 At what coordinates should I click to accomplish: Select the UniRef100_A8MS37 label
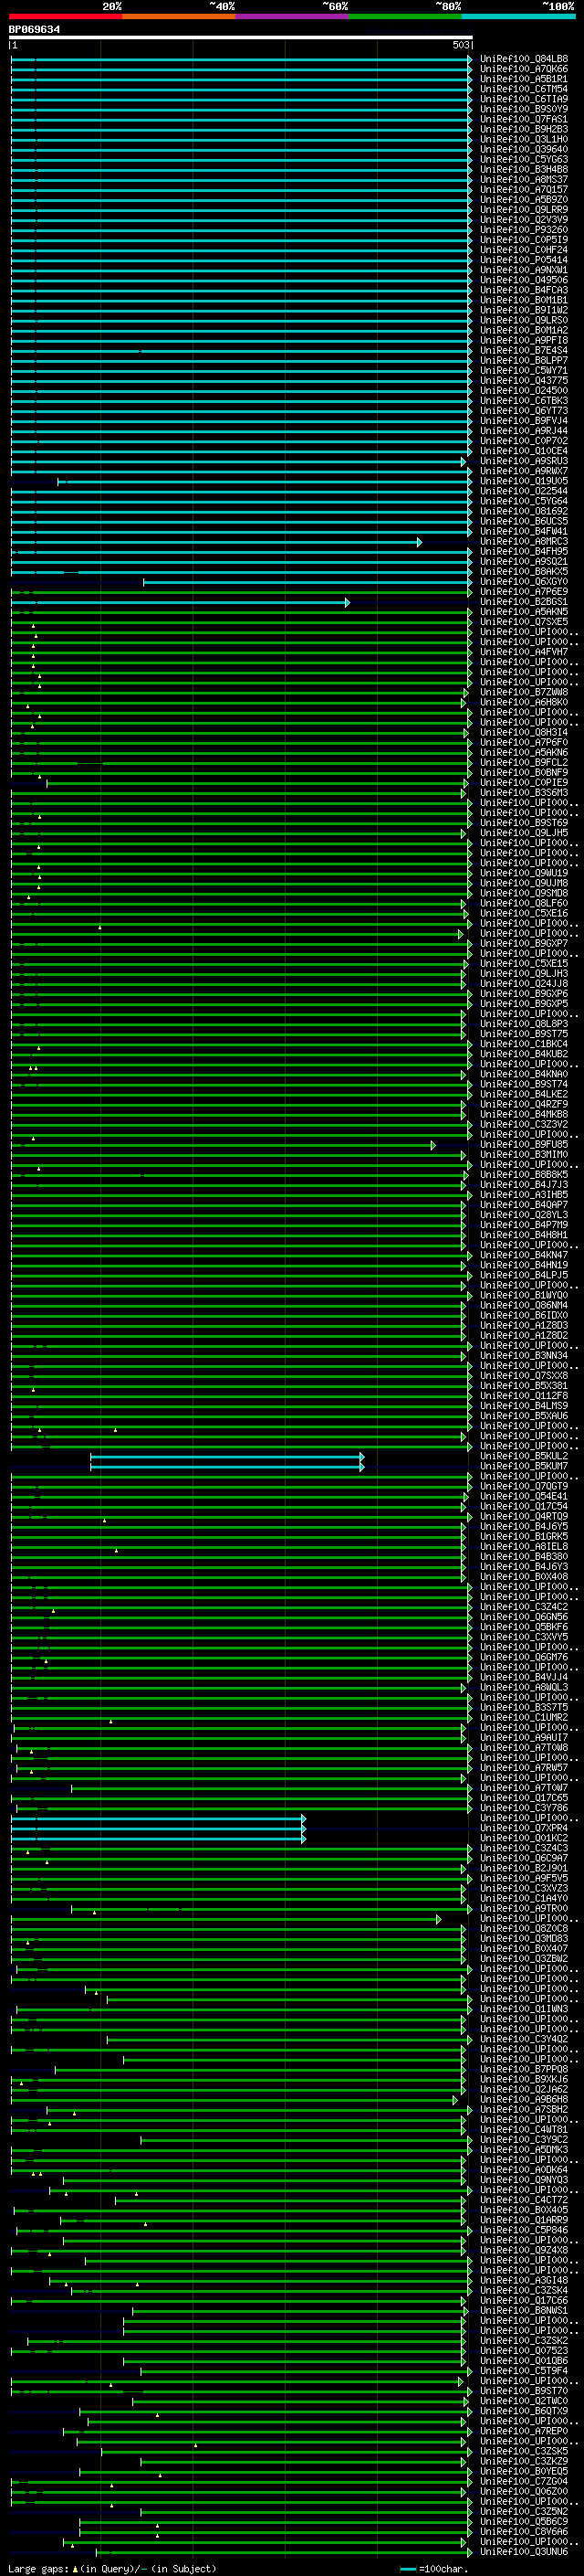[x=524, y=180]
